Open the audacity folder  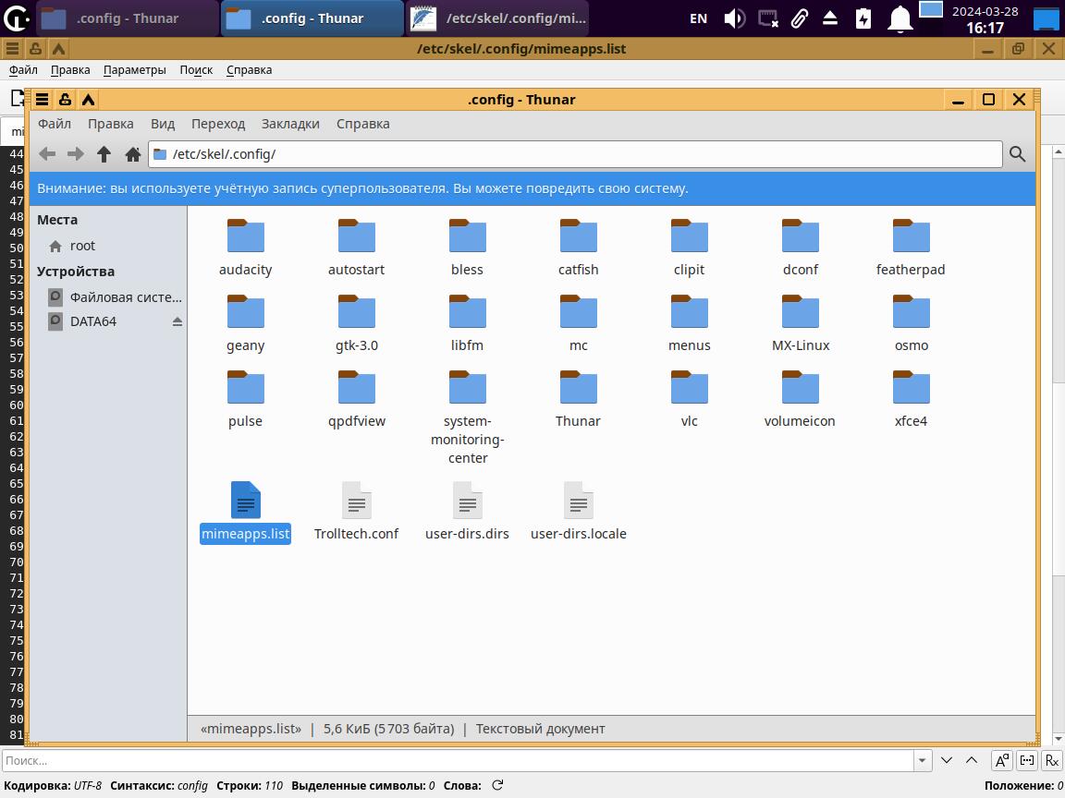click(x=245, y=248)
